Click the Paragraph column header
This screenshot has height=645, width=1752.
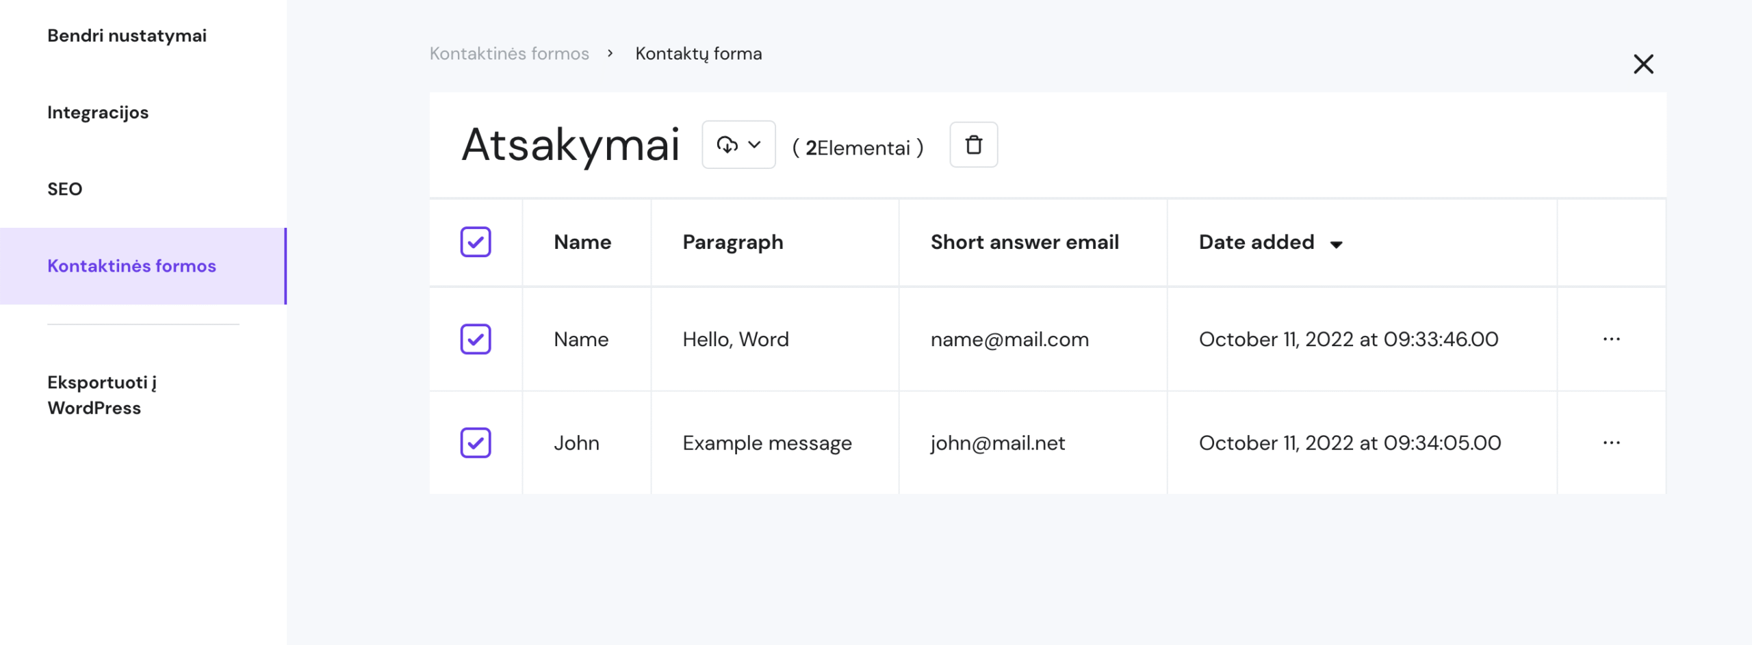(x=732, y=242)
